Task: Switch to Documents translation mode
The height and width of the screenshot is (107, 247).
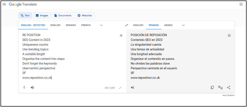Action: 63,15
